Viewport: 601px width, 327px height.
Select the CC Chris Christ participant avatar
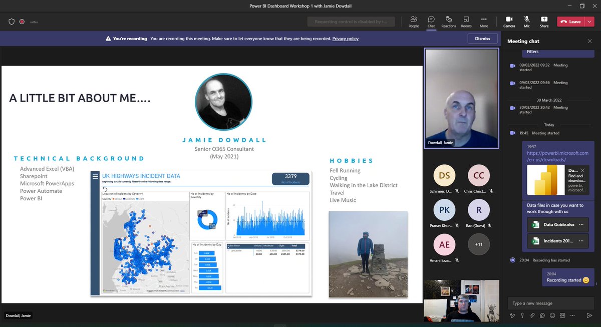coord(479,176)
